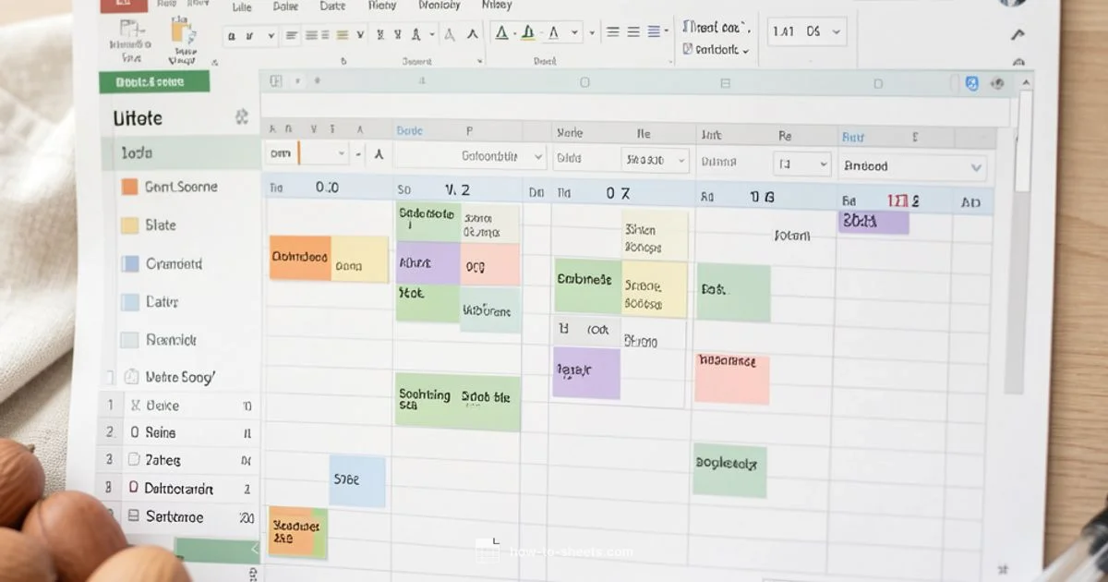This screenshot has height=582, width=1108.
Task: Select the bold formatting icon
Action: point(232,35)
